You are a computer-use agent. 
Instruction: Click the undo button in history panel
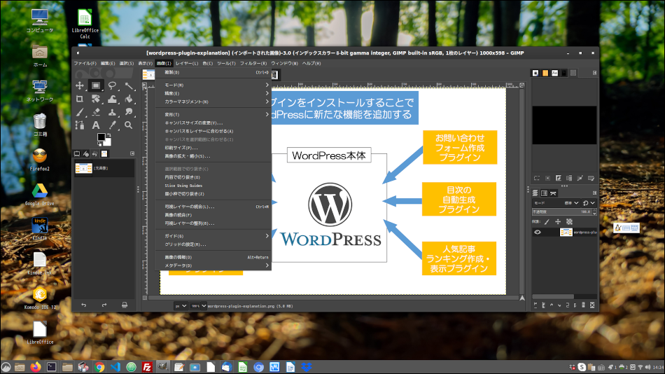point(83,305)
